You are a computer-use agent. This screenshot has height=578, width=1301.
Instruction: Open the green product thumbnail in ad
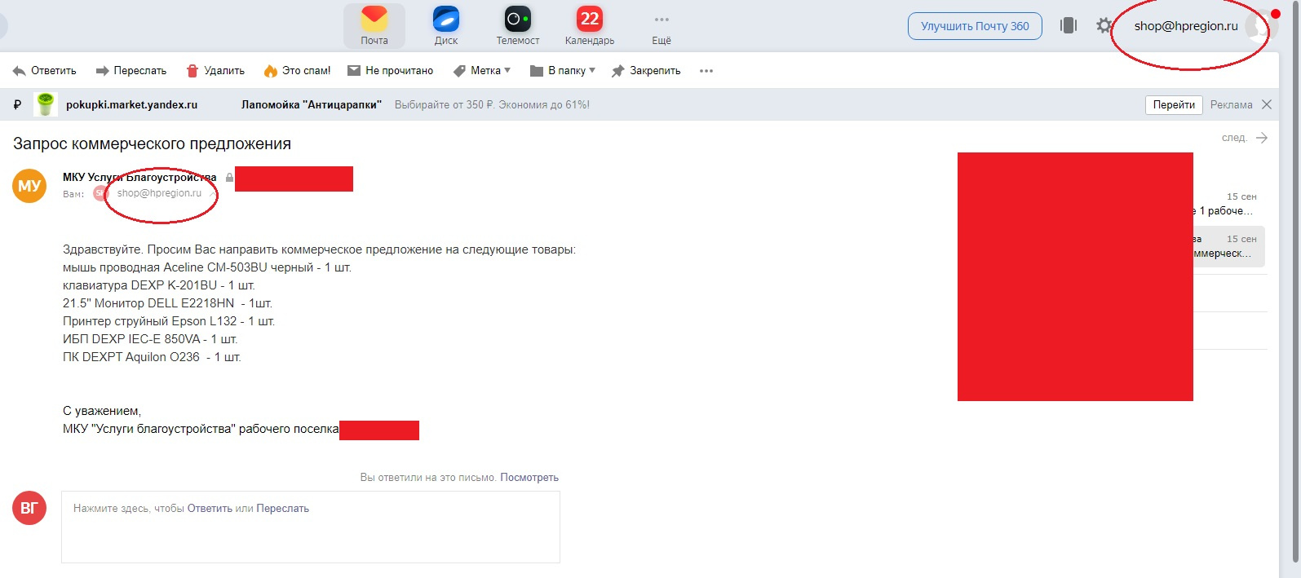pyautogui.click(x=46, y=104)
